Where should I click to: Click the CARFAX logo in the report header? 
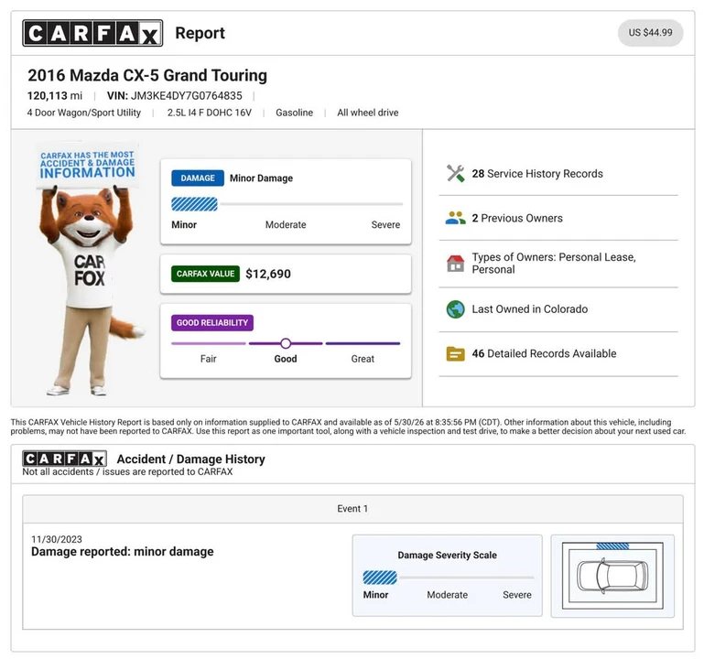pyautogui.click(x=92, y=33)
